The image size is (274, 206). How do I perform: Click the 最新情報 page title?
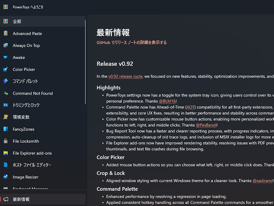(x=113, y=33)
